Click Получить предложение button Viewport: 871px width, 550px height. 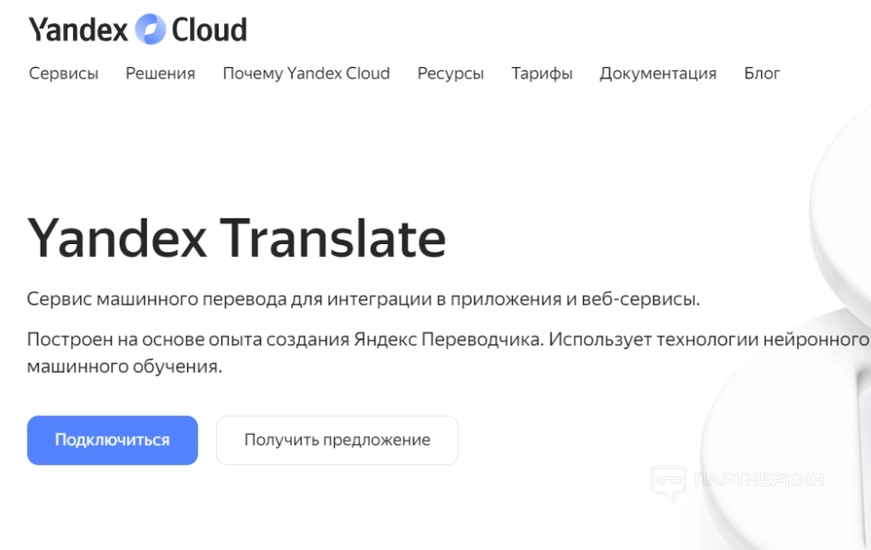[337, 440]
